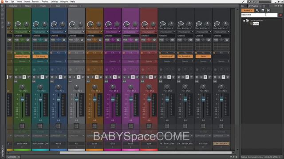284x159 pixels.
Task: Toggle Post EQ on SIDECHAIN strip
Action: tap(16, 40)
